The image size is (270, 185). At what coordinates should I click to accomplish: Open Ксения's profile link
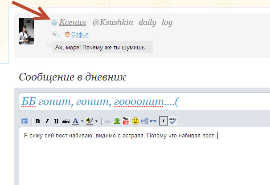click(72, 22)
